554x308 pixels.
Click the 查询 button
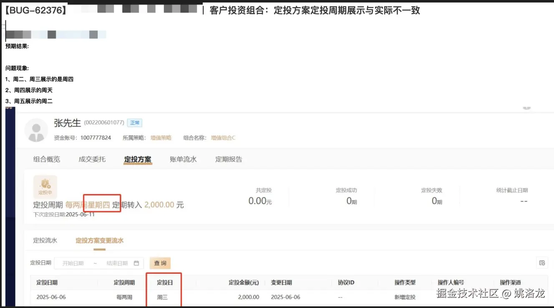[160, 263]
